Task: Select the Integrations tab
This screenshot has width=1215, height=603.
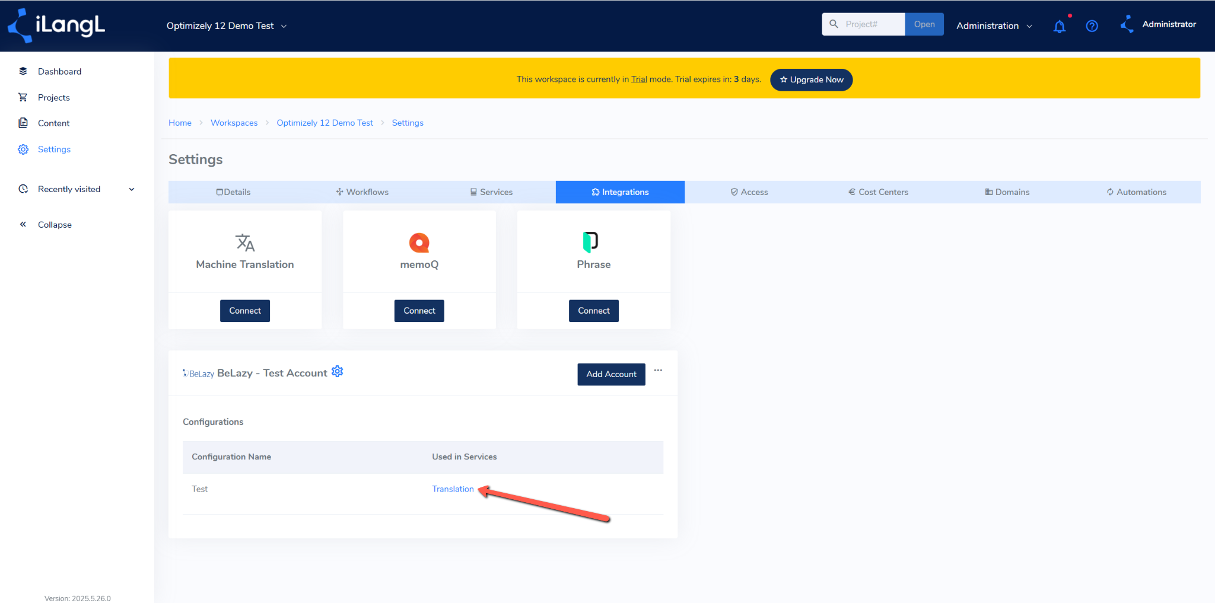Action: 620,192
